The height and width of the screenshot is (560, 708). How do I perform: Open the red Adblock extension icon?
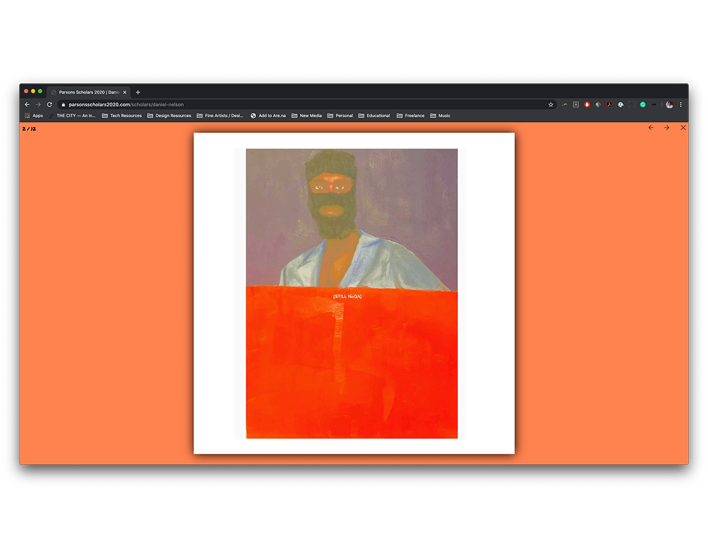coord(587,105)
